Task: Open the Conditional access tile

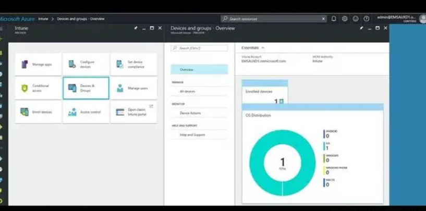Action: click(x=38, y=88)
